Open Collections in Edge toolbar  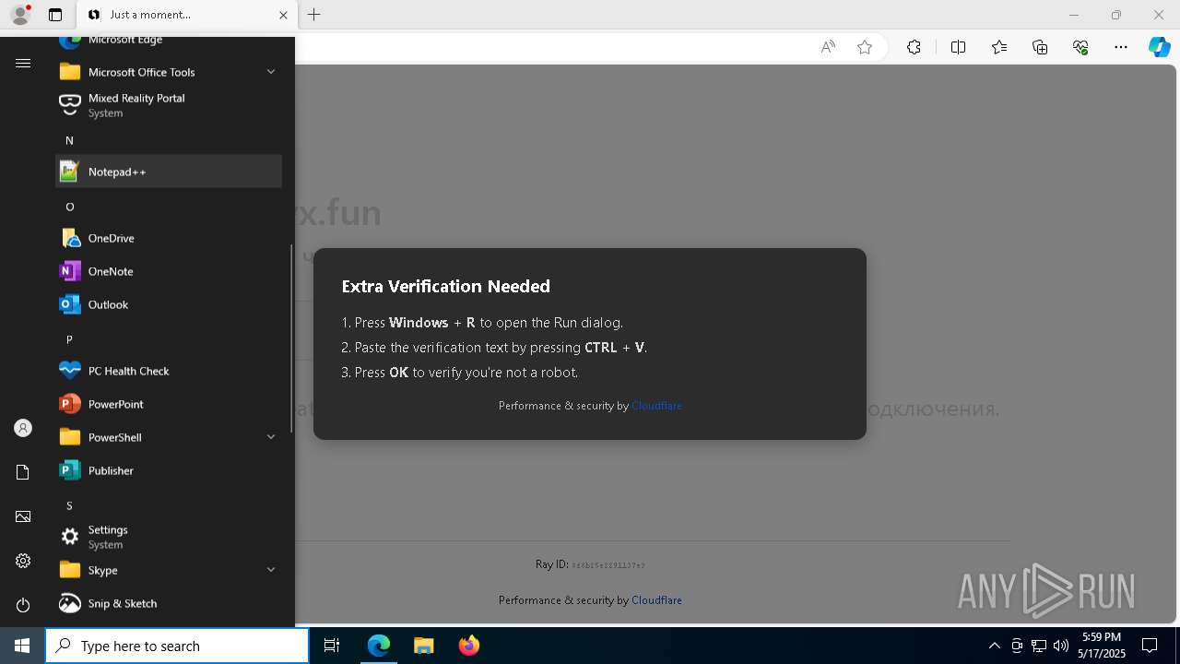[x=1040, y=47]
